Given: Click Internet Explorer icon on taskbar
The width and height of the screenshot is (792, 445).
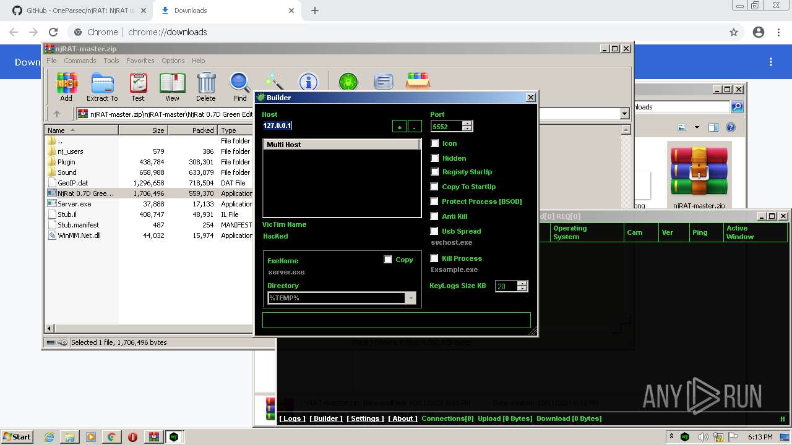Looking at the screenshot, I should [49, 437].
